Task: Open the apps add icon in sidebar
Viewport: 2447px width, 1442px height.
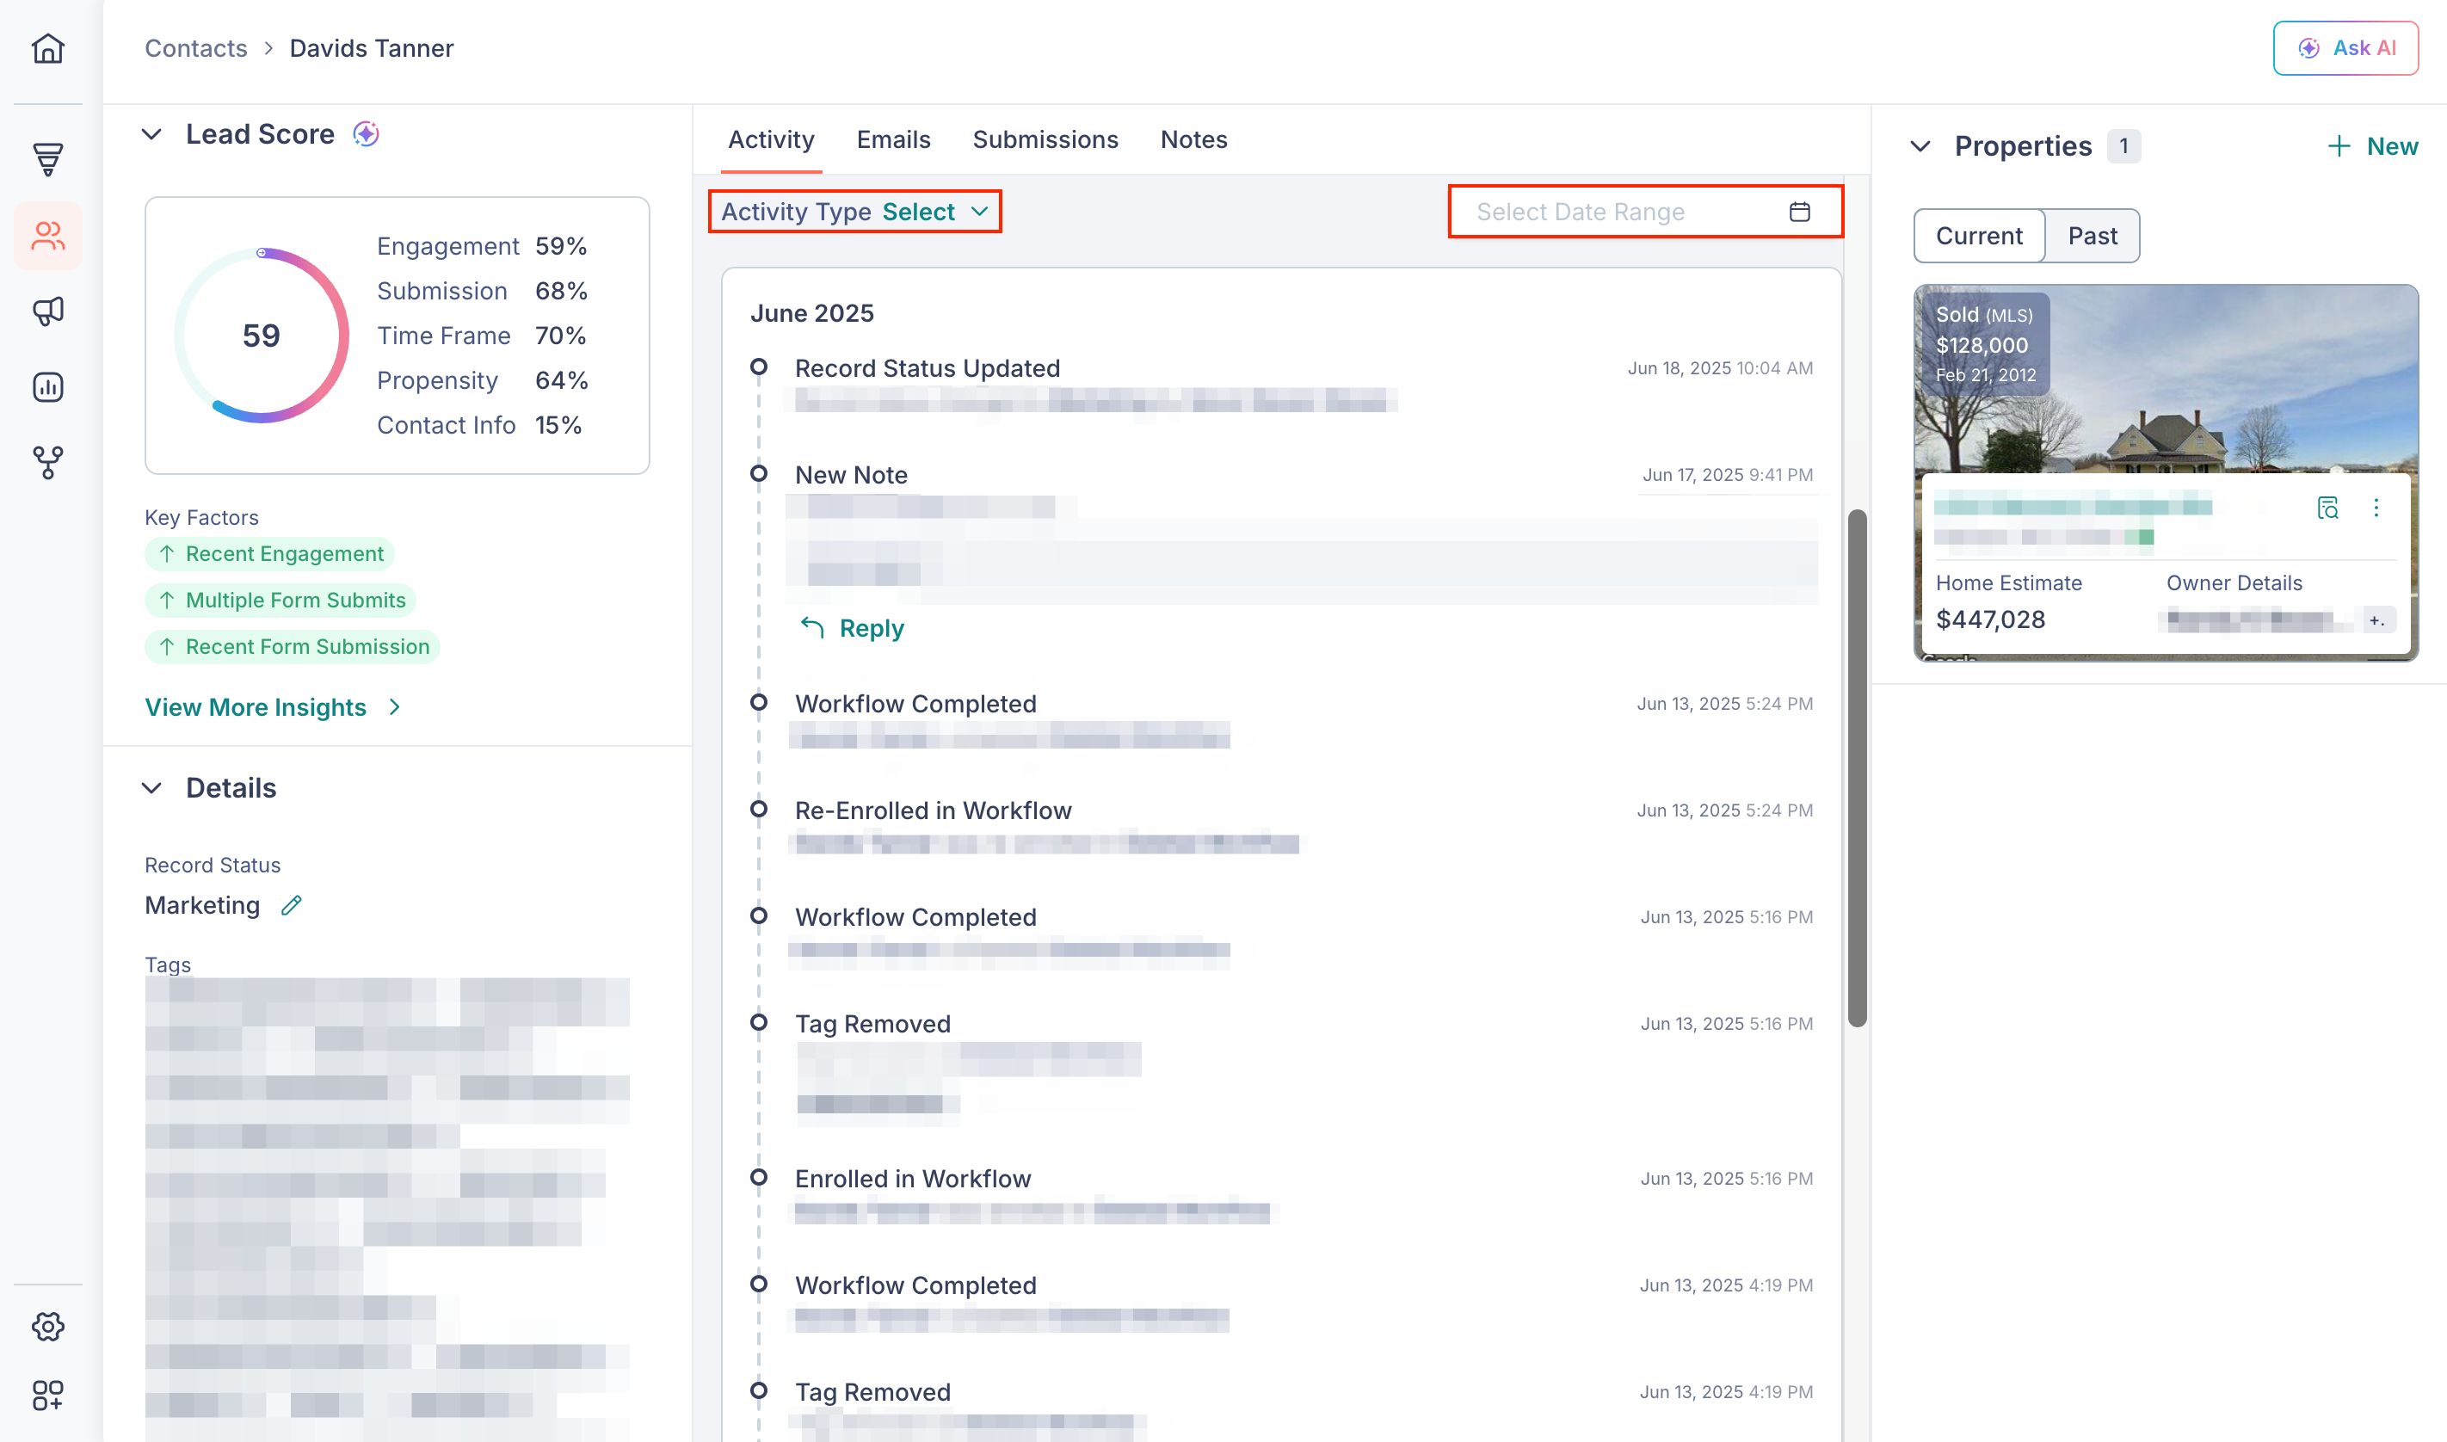Action: point(47,1396)
